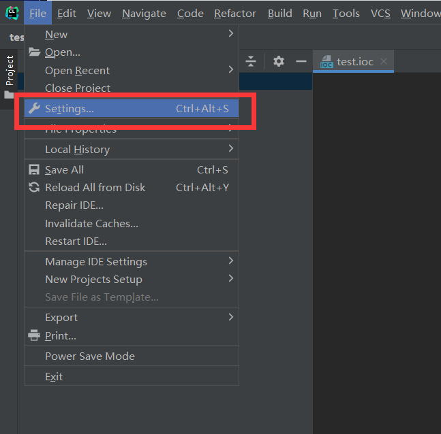The height and width of the screenshot is (434, 441).
Task: Select Close Project menu entry
Action: pos(132,88)
